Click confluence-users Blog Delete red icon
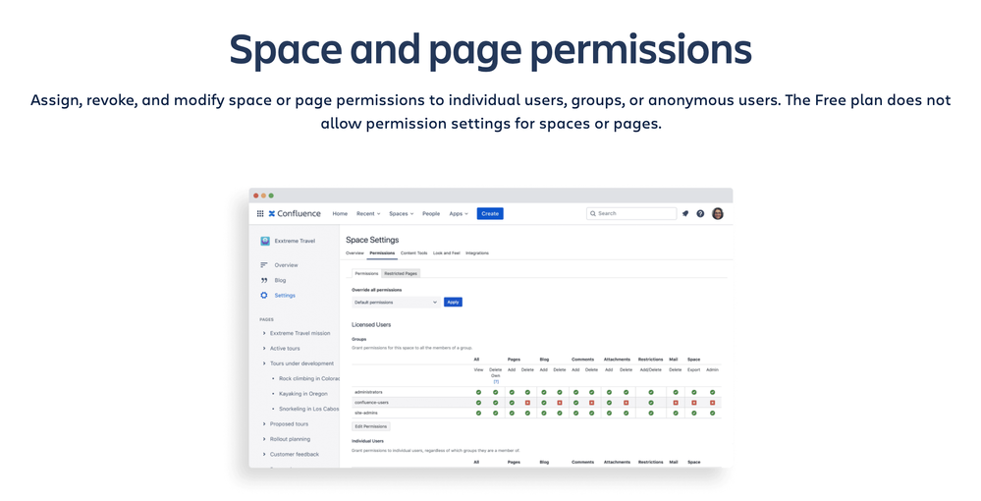 (560, 402)
